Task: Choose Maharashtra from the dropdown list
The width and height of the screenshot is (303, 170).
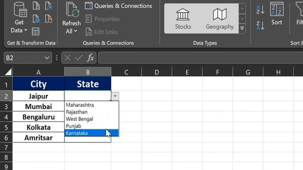Action: [91, 105]
